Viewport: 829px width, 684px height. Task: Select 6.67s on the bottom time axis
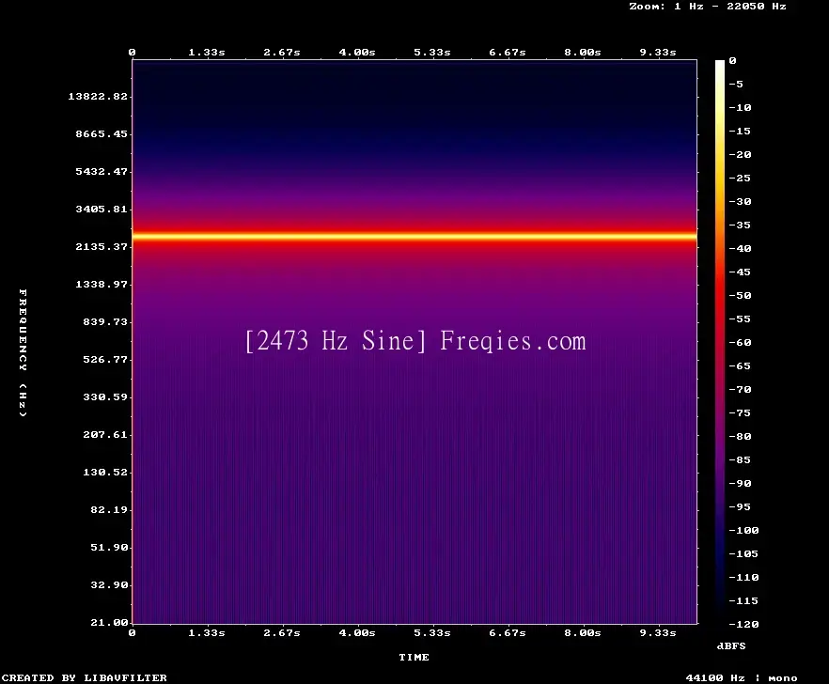507,632
